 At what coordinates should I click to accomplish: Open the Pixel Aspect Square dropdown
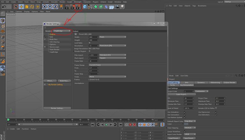[112, 58]
